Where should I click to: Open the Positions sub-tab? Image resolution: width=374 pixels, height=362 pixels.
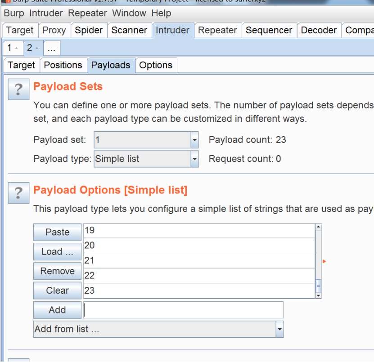point(63,65)
